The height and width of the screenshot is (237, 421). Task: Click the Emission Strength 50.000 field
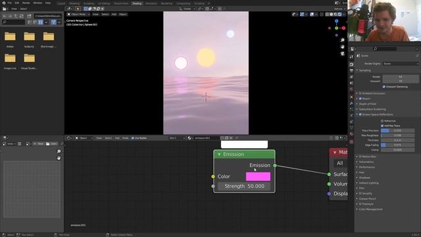[244, 186]
